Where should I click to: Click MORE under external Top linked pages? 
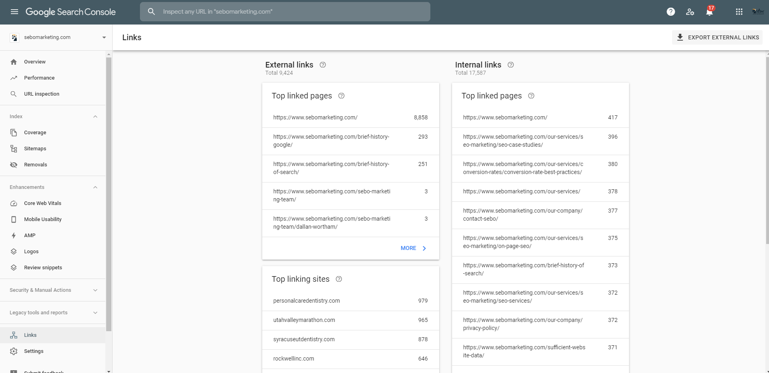click(413, 248)
